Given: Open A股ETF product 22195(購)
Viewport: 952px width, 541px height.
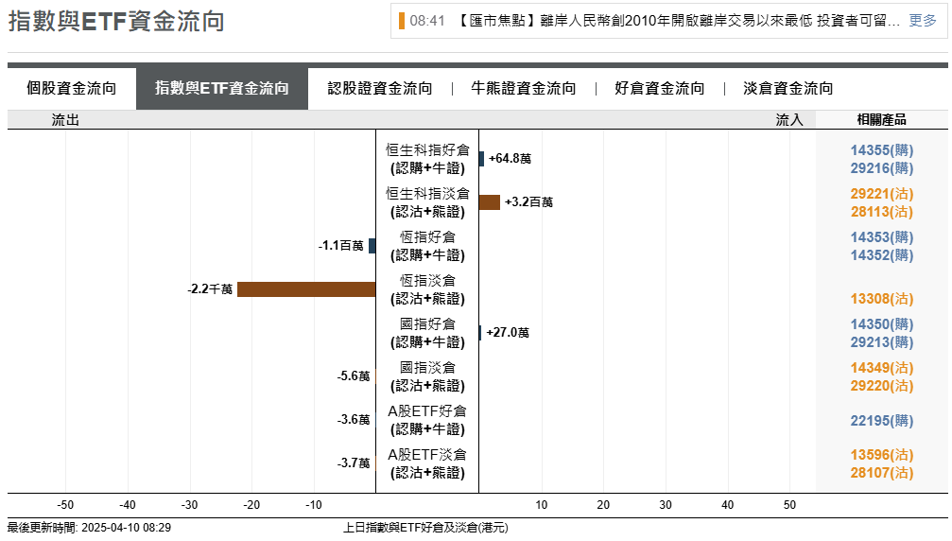Looking at the screenshot, I should coord(881,420).
